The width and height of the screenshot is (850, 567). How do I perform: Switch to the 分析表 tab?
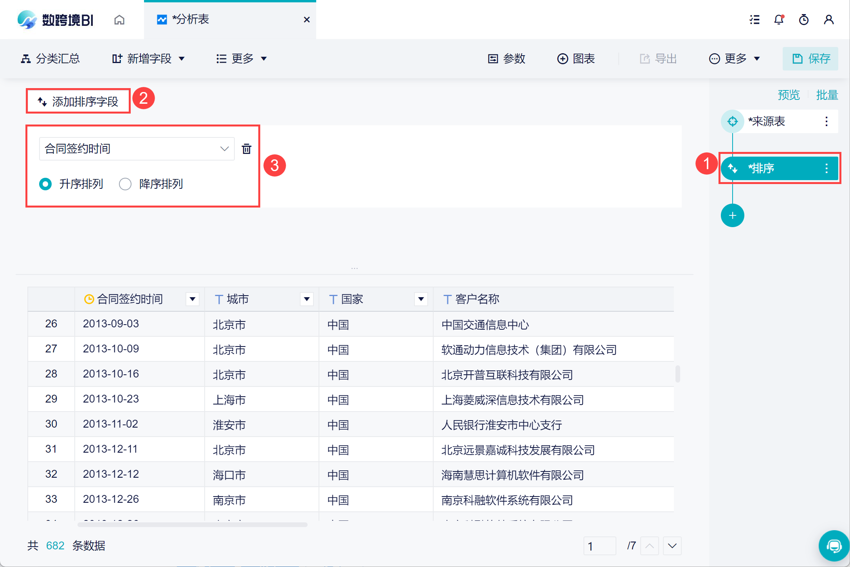[x=230, y=20]
